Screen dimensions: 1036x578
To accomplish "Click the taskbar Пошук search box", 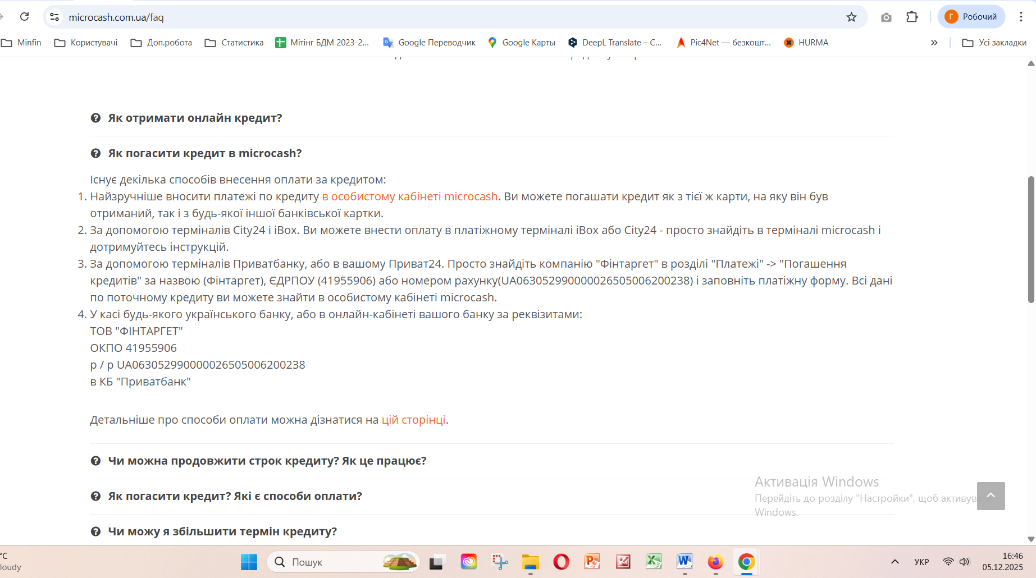I will coord(343,562).
